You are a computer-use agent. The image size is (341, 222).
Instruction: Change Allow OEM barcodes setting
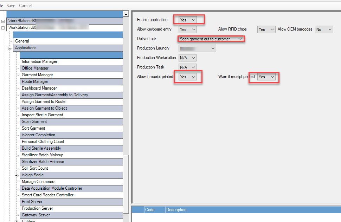tap(323, 29)
